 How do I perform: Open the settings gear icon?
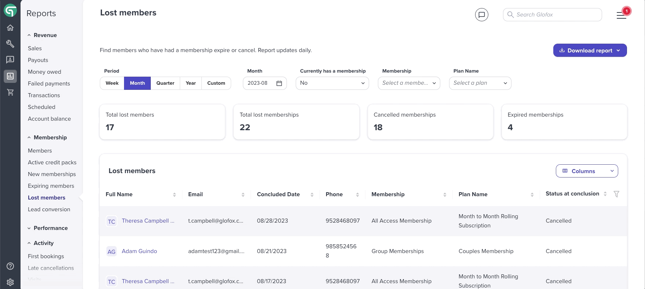click(x=10, y=282)
